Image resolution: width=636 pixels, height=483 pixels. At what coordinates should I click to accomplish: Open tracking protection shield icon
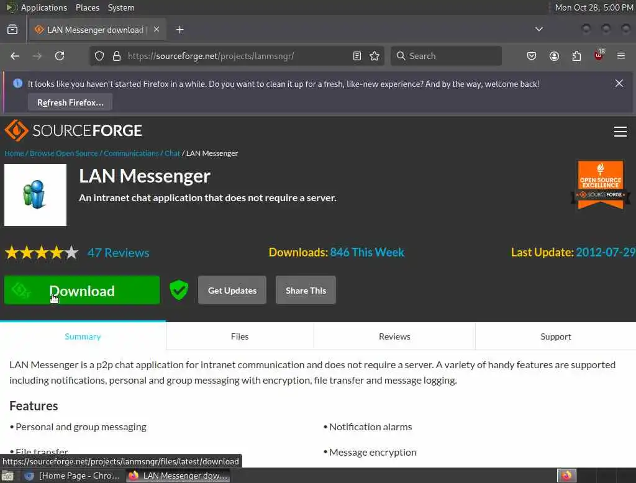[x=99, y=56]
